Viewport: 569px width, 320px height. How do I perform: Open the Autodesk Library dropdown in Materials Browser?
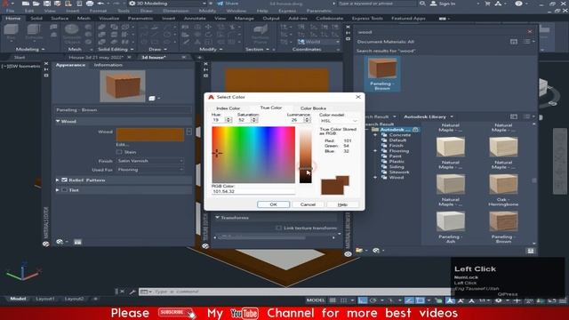pos(429,116)
